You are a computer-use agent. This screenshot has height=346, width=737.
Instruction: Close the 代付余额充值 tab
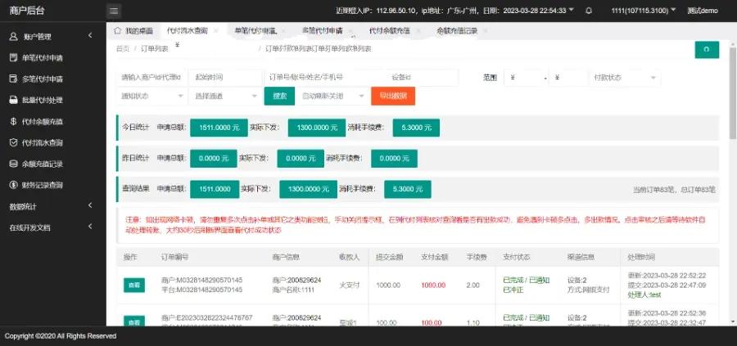click(418, 31)
